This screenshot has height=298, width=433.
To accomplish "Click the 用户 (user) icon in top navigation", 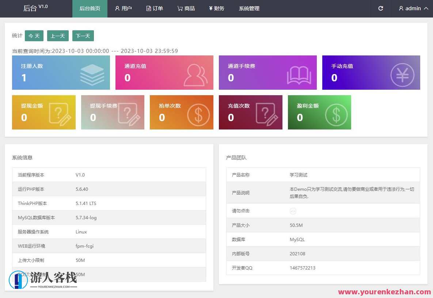I will click(117, 8).
